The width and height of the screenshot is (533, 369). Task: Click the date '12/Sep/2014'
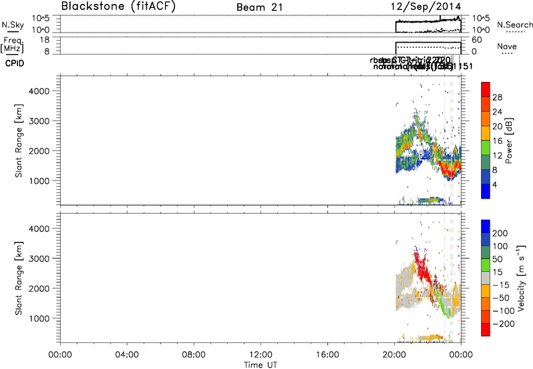click(x=426, y=7)
